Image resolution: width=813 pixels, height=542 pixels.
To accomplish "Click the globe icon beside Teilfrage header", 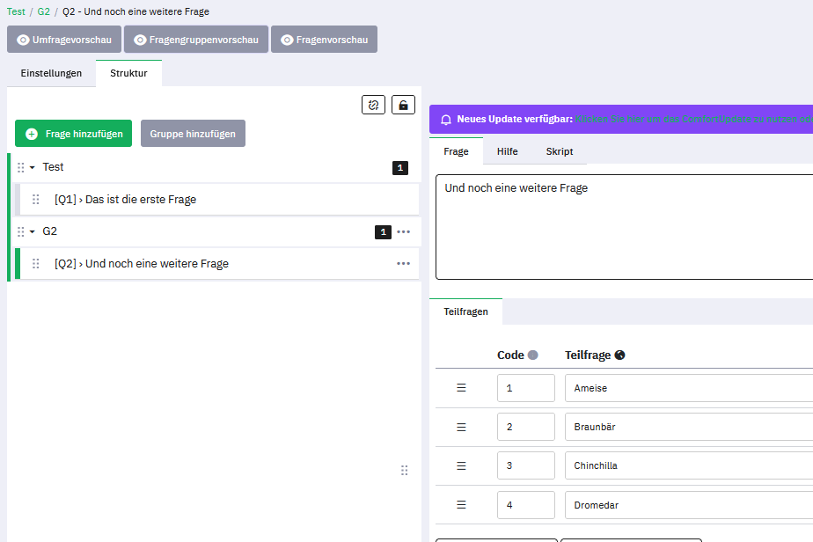I will tap(619, 355).
